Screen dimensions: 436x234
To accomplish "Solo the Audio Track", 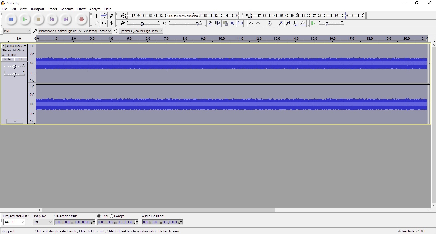I will point(20,59).
